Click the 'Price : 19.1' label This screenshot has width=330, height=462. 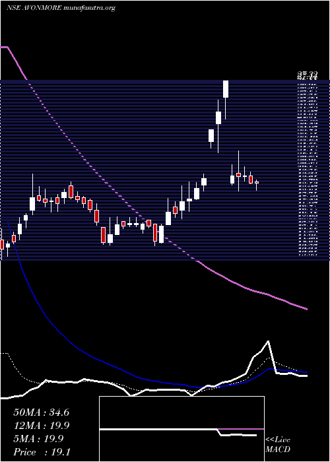41,452
